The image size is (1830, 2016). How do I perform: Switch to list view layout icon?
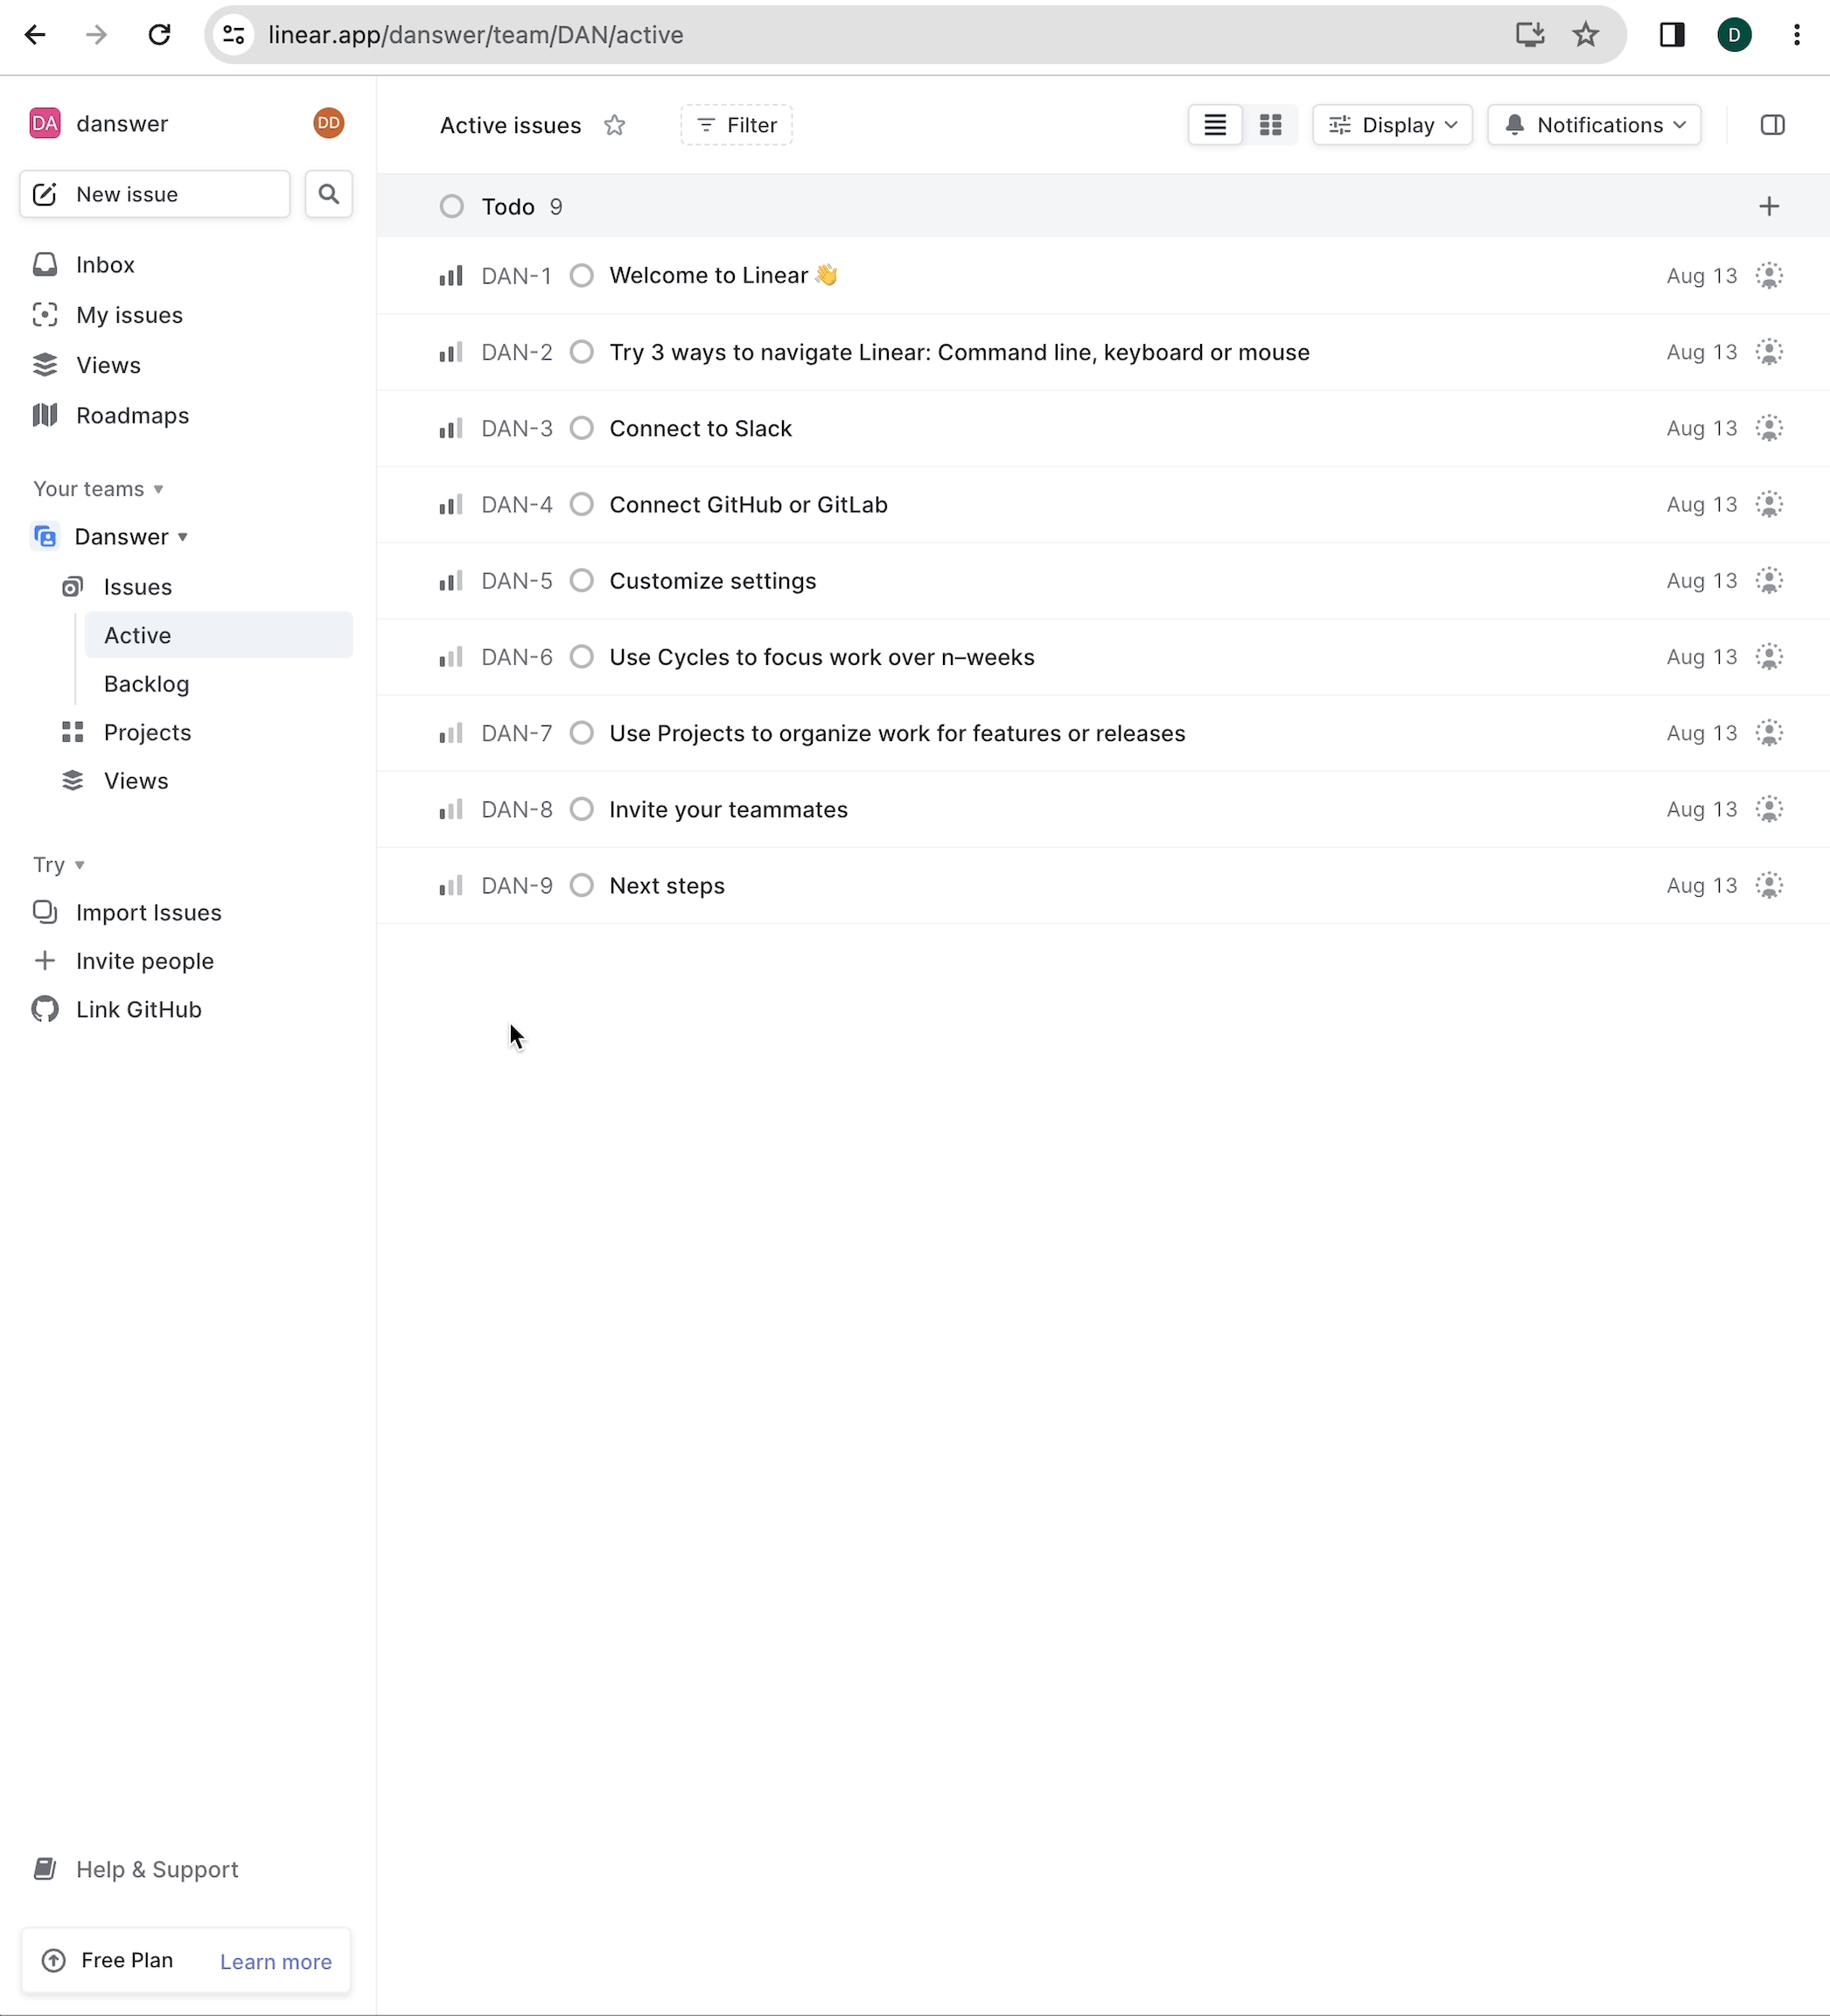[x=1215, y=125]
